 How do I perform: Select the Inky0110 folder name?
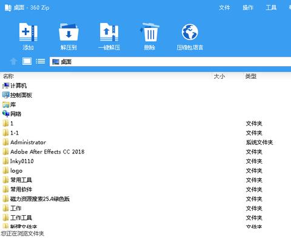pos(22,161)
